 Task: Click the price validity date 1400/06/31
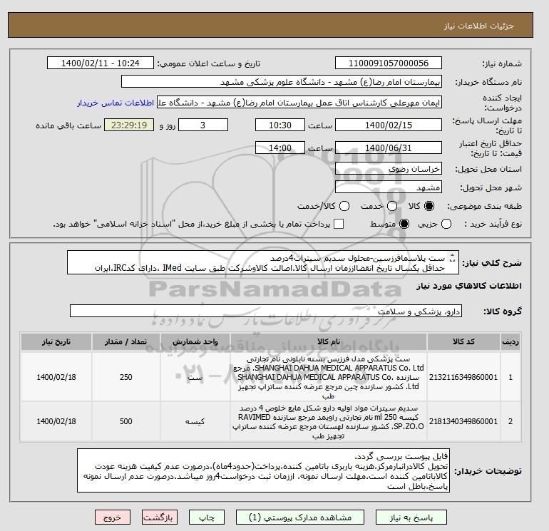(x=389, y=148)
